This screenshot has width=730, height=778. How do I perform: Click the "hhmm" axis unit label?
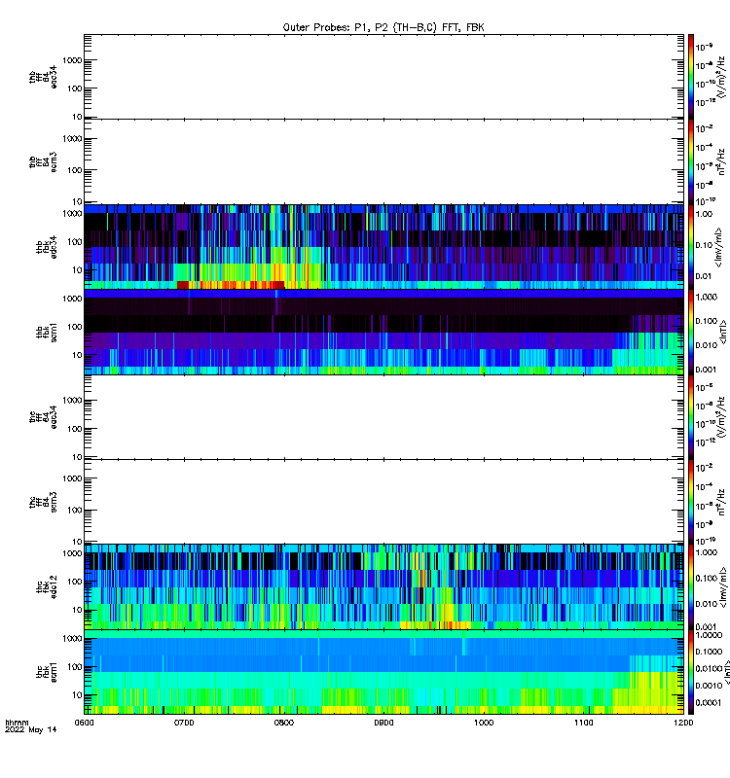pos(17,723)
